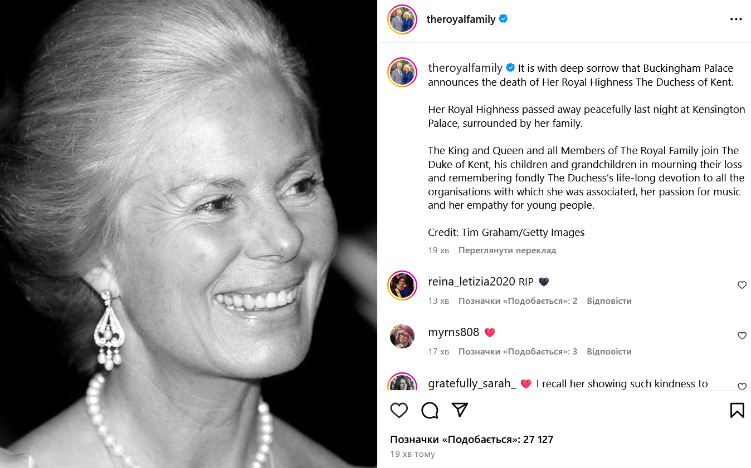
Task: Click 'Переглянути переклад' to view translation
Action: pyautogui.click(x=507, y=250)
